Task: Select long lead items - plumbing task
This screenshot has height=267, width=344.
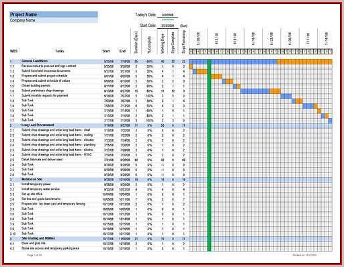Action: point(58,145)
